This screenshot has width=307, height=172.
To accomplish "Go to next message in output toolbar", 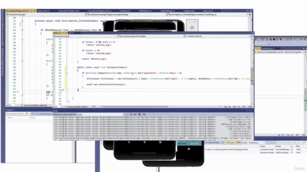I will pos(135,115).
